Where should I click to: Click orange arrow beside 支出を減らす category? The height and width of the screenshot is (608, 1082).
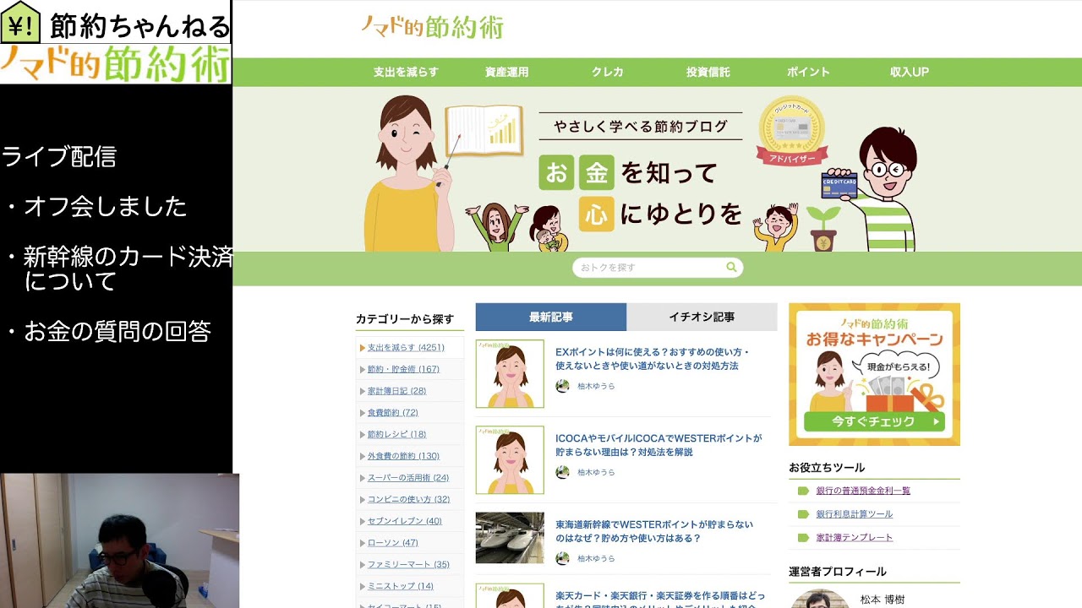point(362,348)
